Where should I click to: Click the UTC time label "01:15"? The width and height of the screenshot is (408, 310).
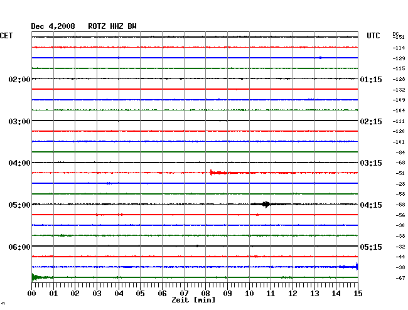(x=371, y=80)
